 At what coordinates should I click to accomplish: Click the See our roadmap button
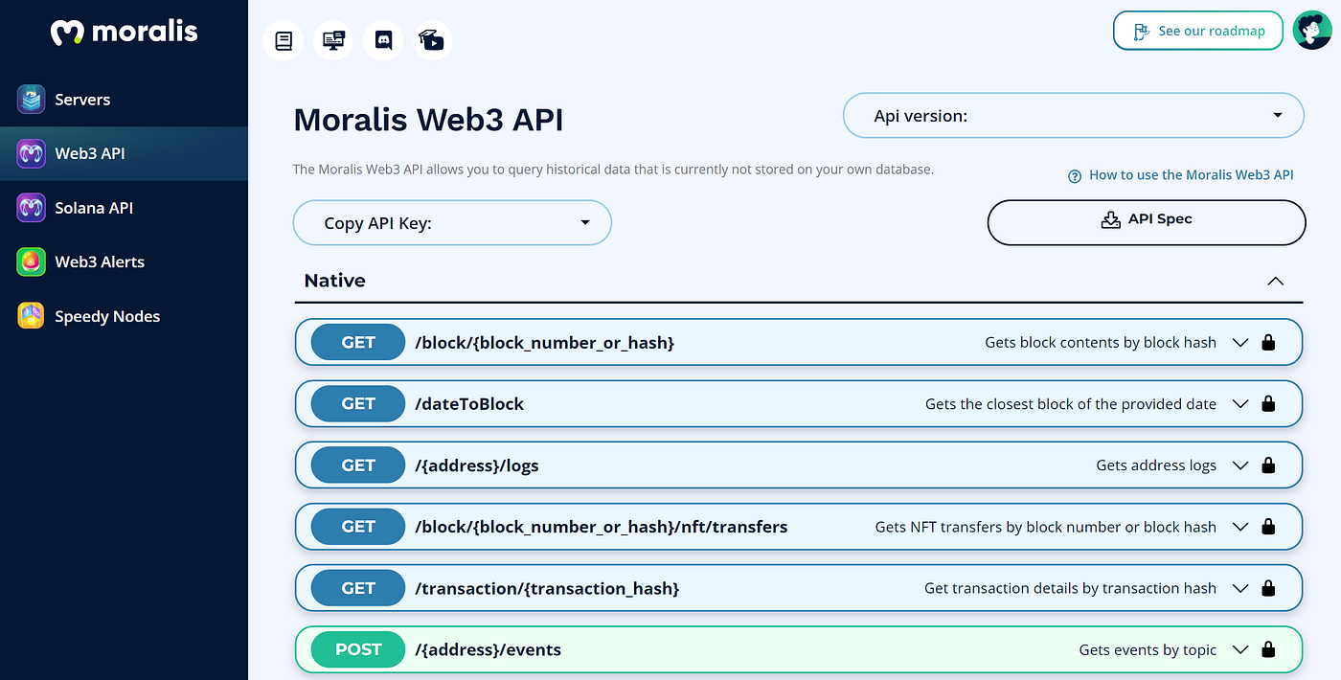(1197, 31)
